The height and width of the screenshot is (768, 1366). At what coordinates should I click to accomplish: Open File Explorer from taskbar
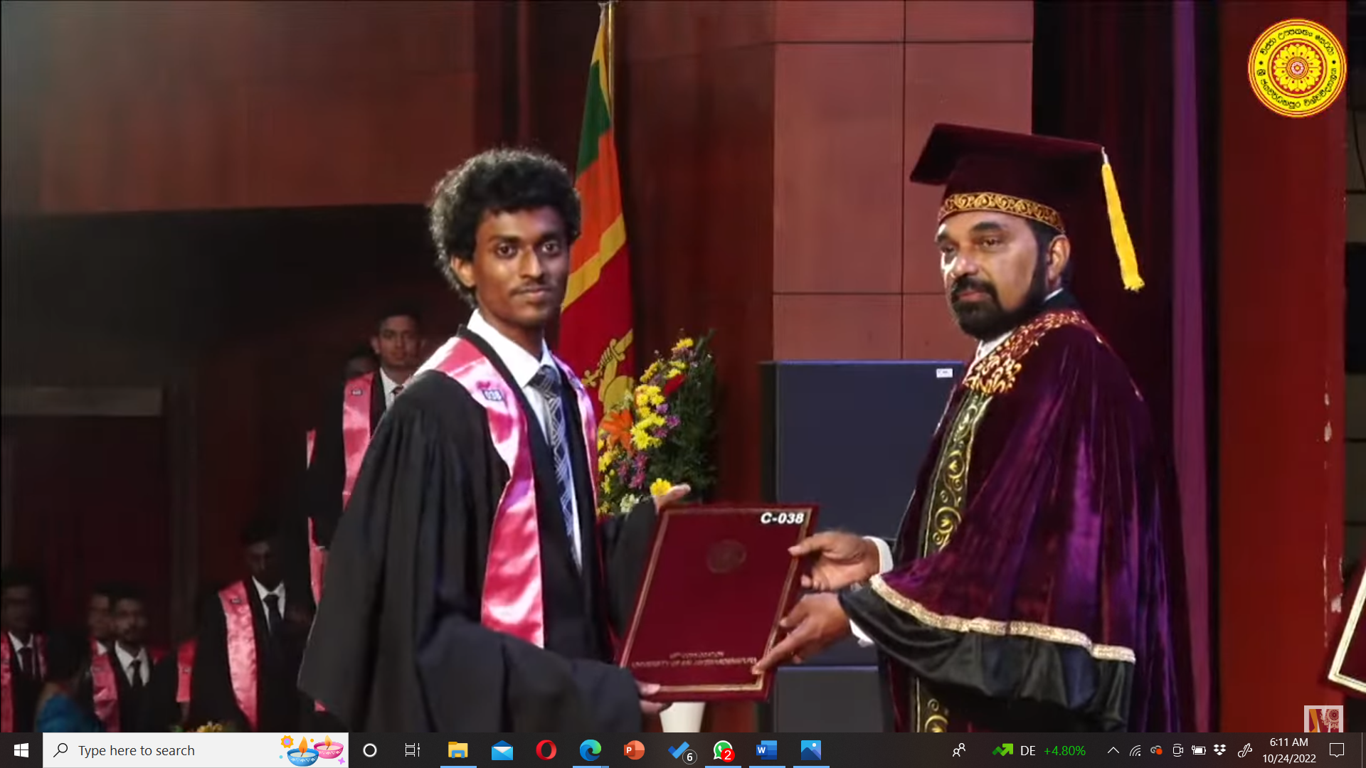click(x=457, y=750)
